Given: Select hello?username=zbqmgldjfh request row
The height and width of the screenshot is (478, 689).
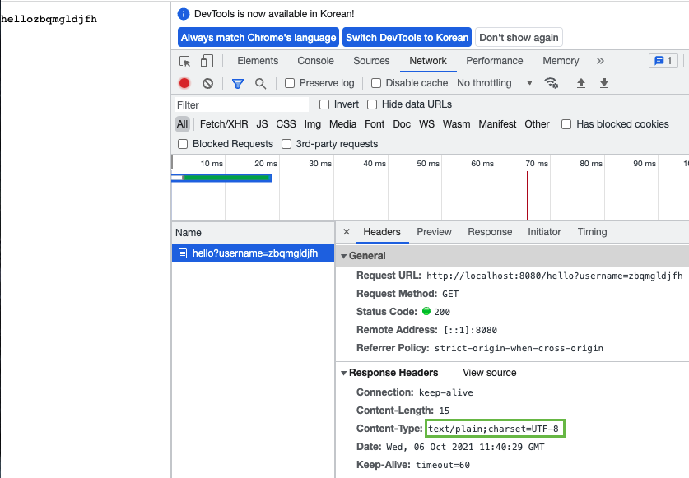Looking at the screenshot, I should point(253,253).
